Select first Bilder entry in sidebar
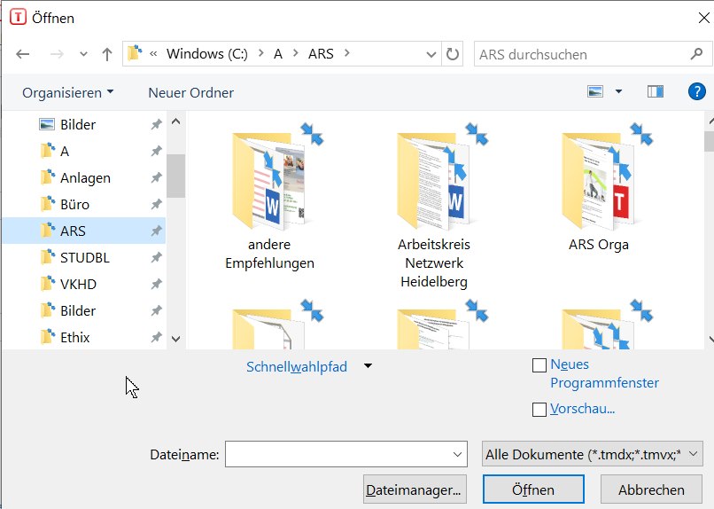The image size is (714, 509). coord(84,124)
